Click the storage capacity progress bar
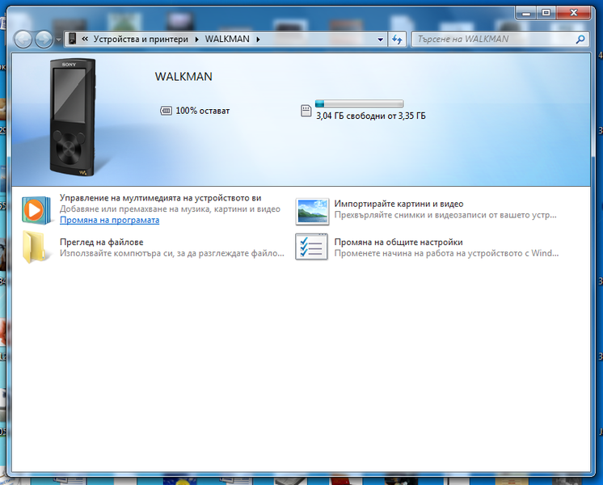603x485 pixels. (x=359, y=103)
